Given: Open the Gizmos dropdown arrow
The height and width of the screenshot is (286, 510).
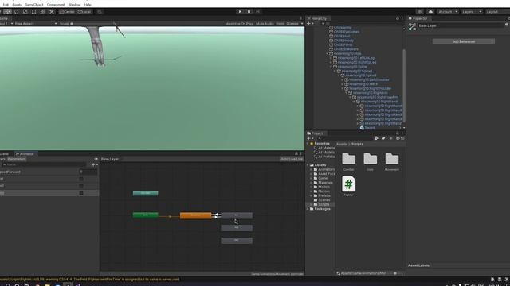Looking at the screenshot, I should 302,24.
